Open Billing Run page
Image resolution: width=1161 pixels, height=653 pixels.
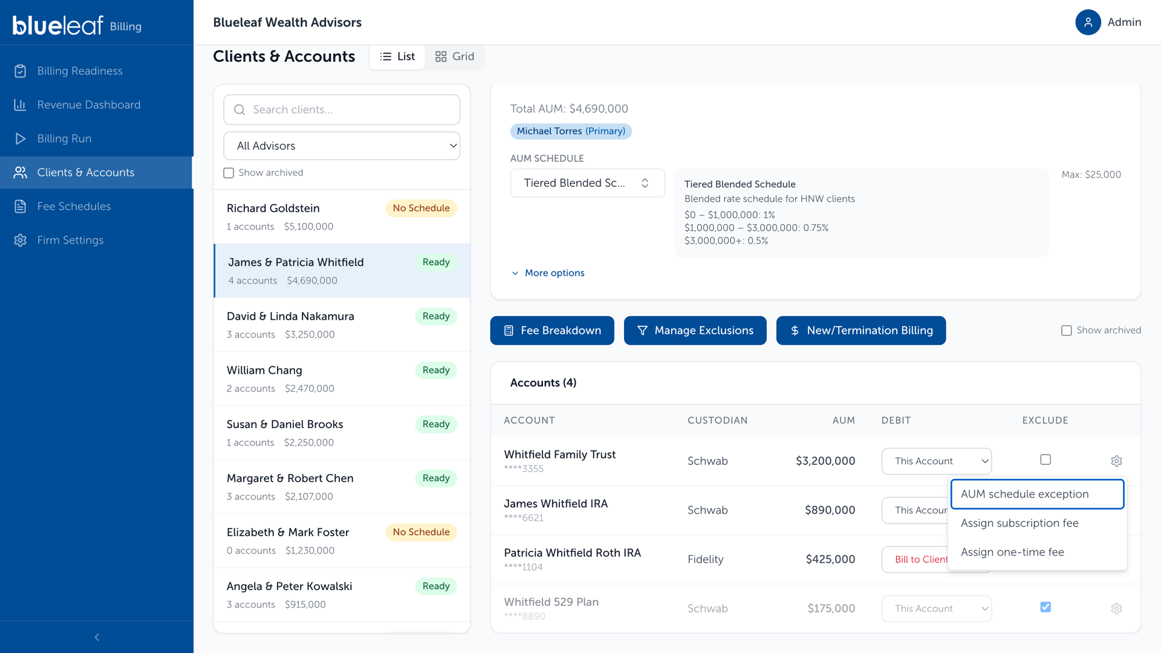(x=97, y=138)
